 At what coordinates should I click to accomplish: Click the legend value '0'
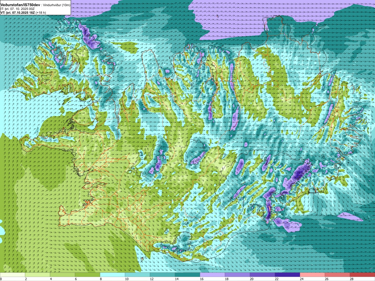click(1, 279)
